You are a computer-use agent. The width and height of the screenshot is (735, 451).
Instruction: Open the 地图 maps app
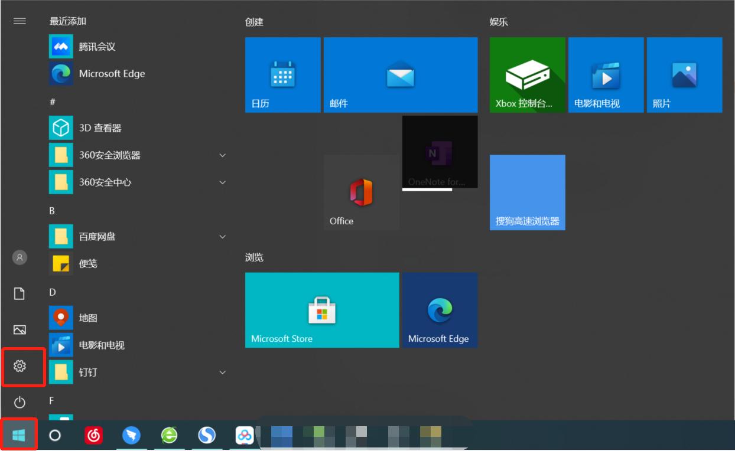[138, 318]
